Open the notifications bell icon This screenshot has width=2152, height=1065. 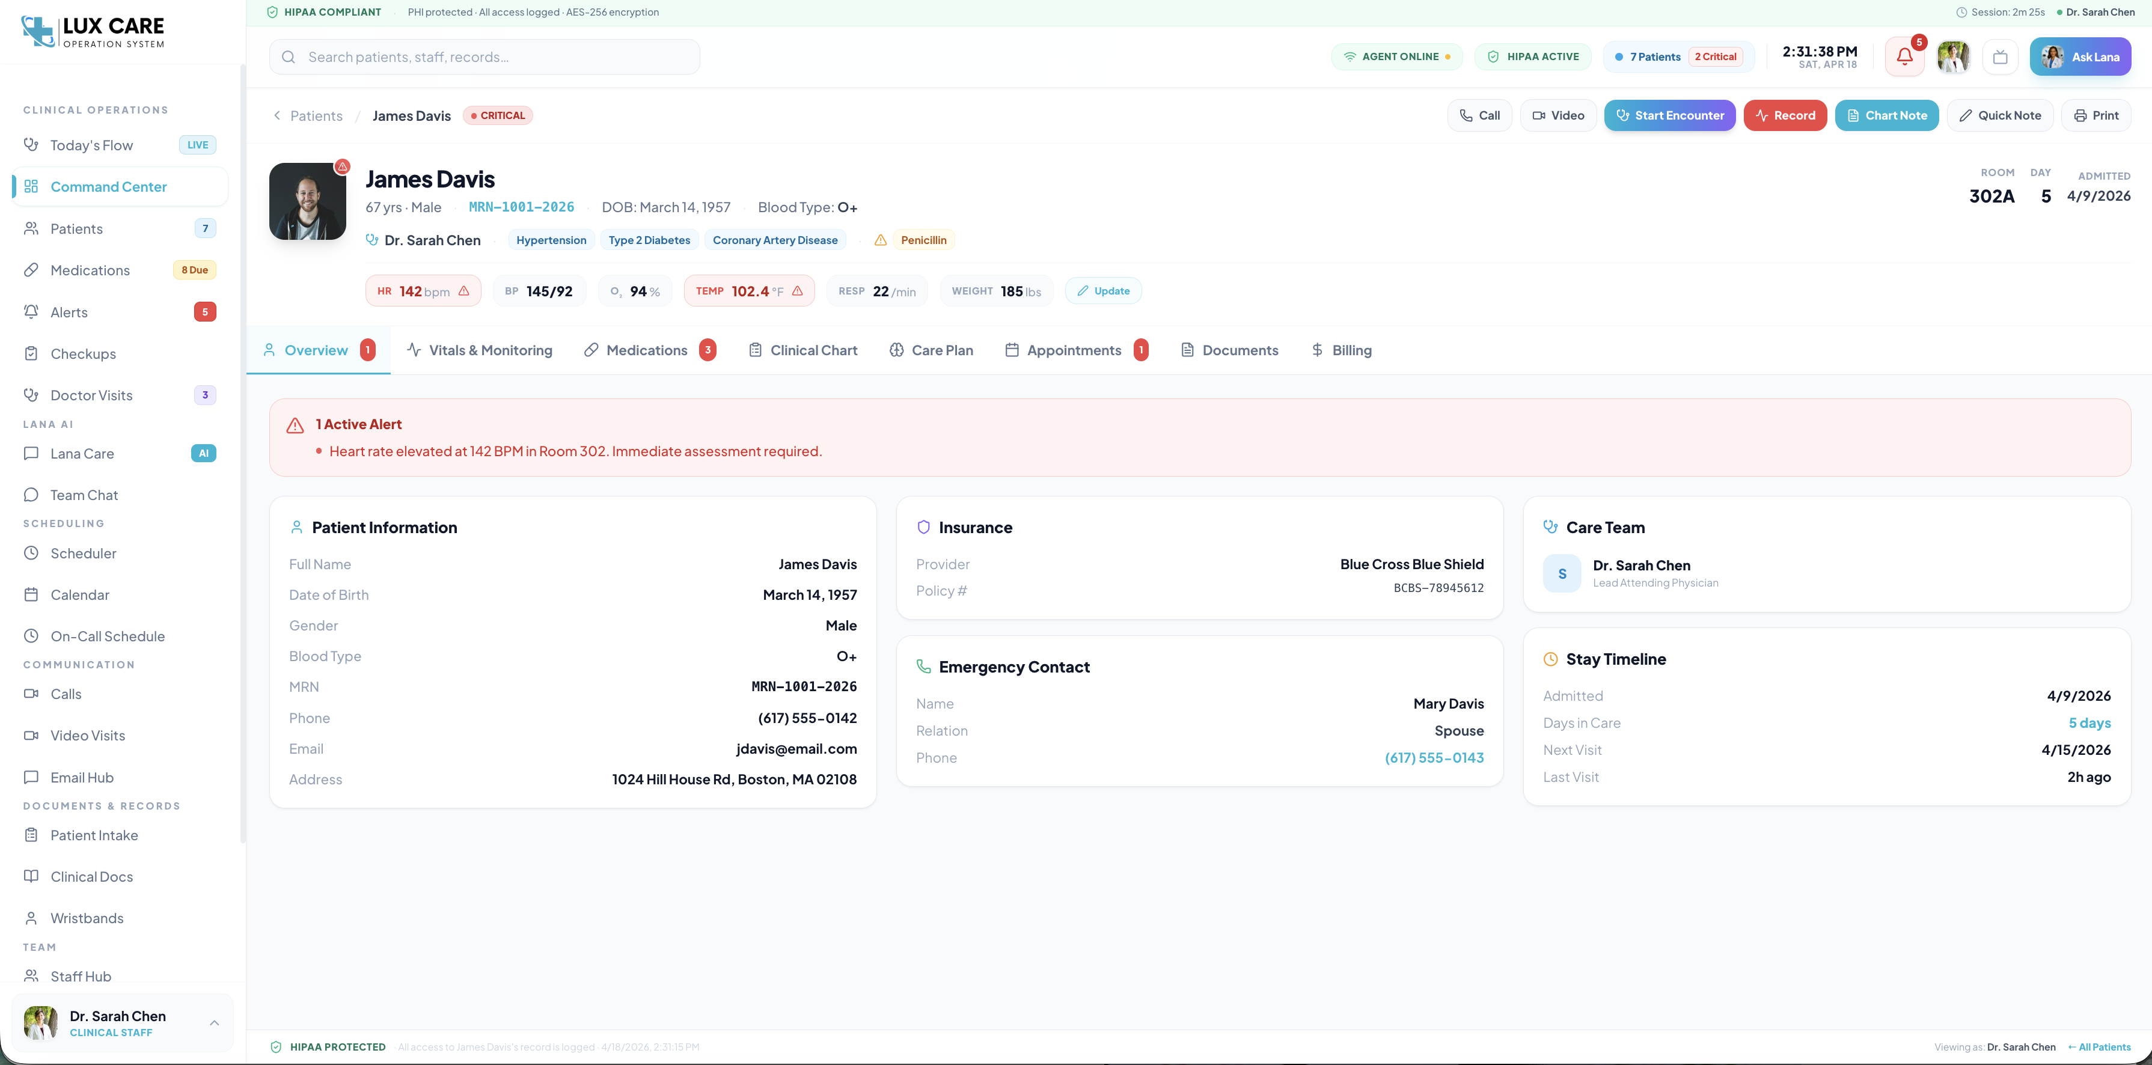1904,57
